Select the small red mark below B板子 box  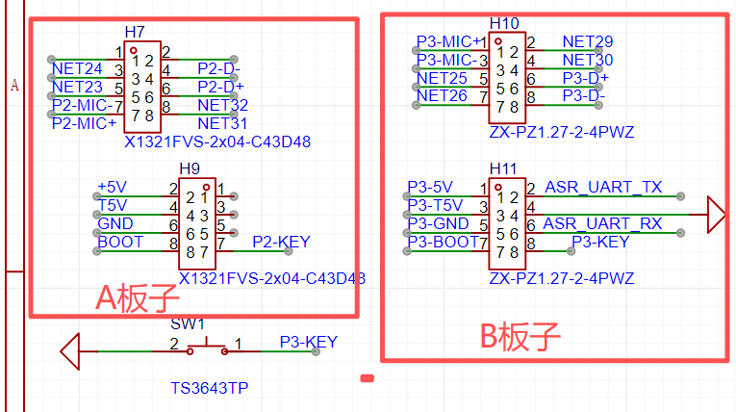(367, 377)
